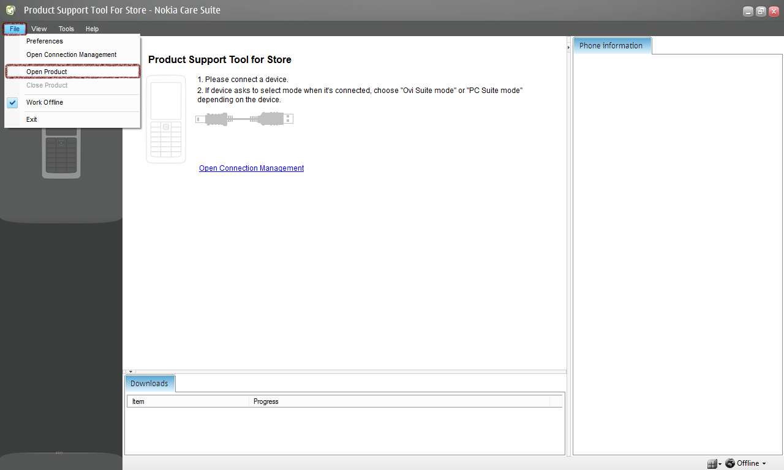Screen dimensions: 784x470
Task: Click the Progress column header
Action: click(266, 401)
